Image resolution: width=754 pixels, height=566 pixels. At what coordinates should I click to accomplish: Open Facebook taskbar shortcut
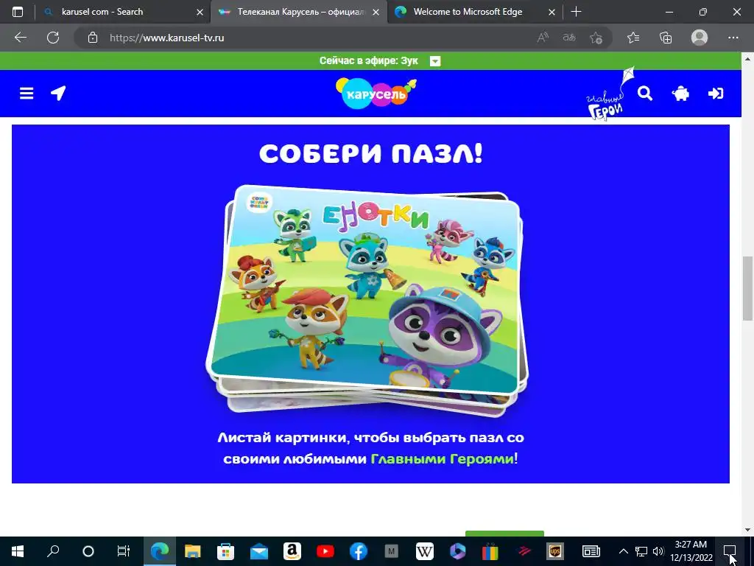359,551
